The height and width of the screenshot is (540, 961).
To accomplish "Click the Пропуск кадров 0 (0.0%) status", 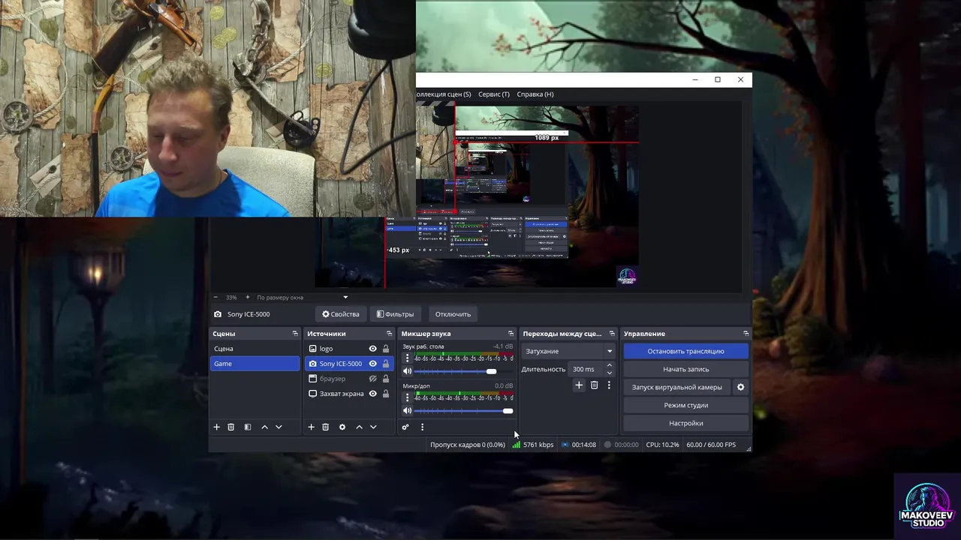I will click(x=468, y=445).
